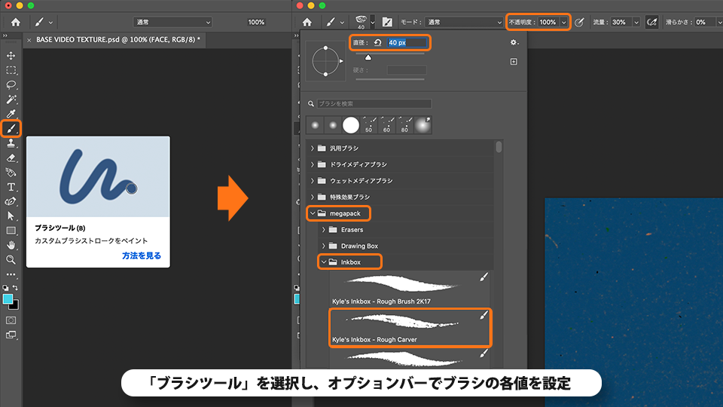
Task: Toggle the Brush Settings panel icon
Action: [x=387, y=22]
